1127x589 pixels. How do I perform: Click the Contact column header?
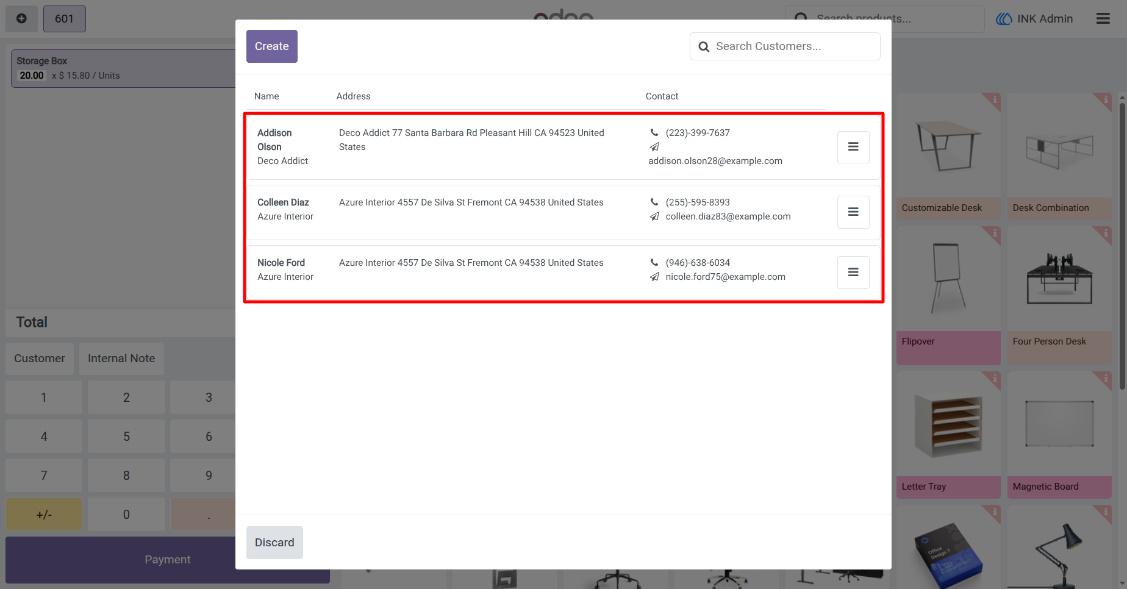coord(662,96)
